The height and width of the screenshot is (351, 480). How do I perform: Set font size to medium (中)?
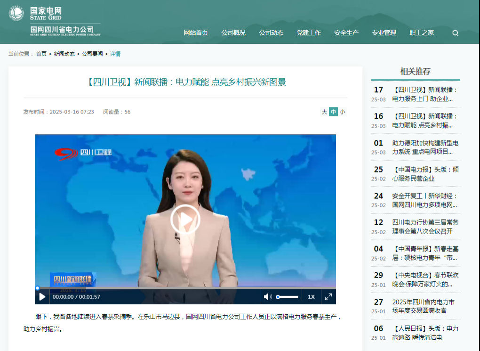(333, 112)
